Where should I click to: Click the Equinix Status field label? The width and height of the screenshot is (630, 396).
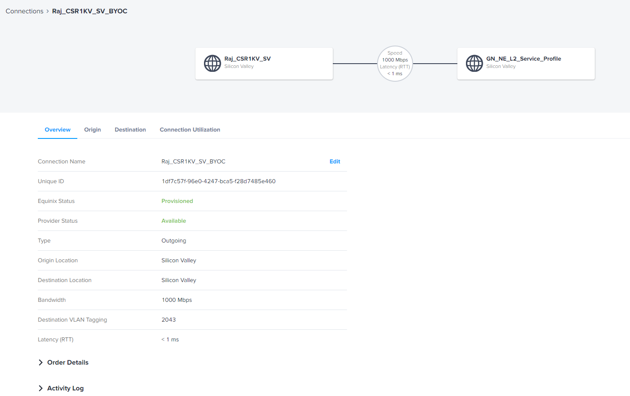(x=56, y=201)
